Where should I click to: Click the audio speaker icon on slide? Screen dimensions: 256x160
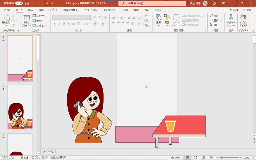(146, 87)
